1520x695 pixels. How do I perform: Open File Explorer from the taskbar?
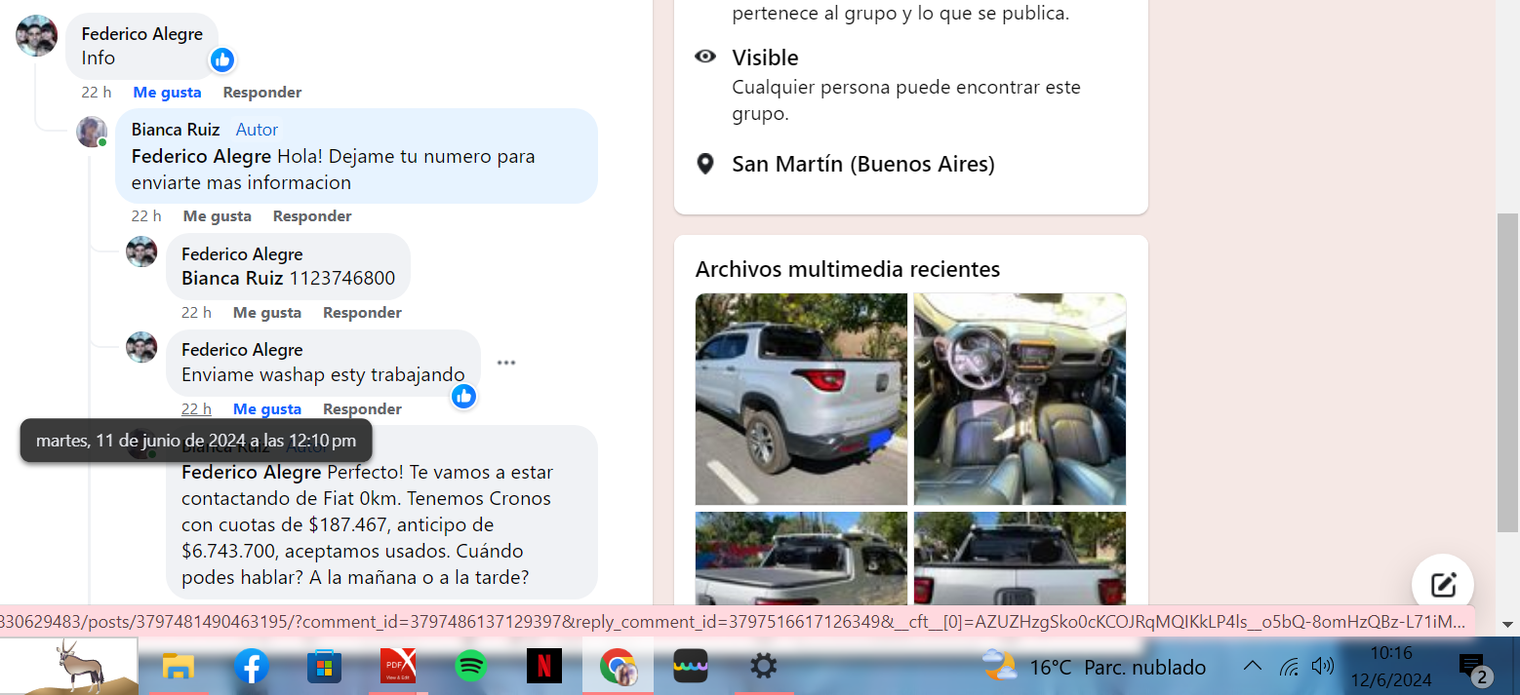coord(179,667)
